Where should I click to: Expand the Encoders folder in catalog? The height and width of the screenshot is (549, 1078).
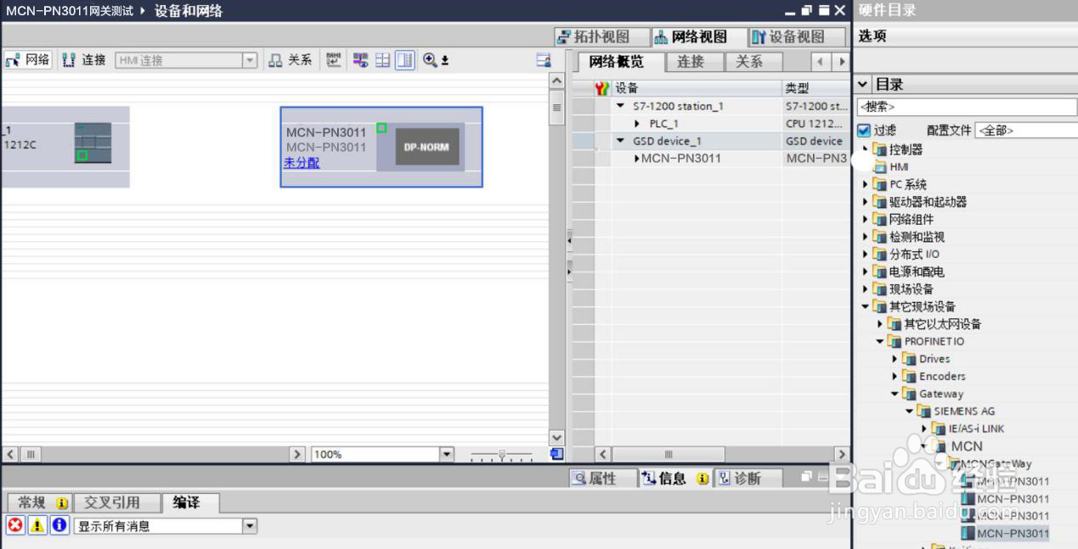[895, 376]
